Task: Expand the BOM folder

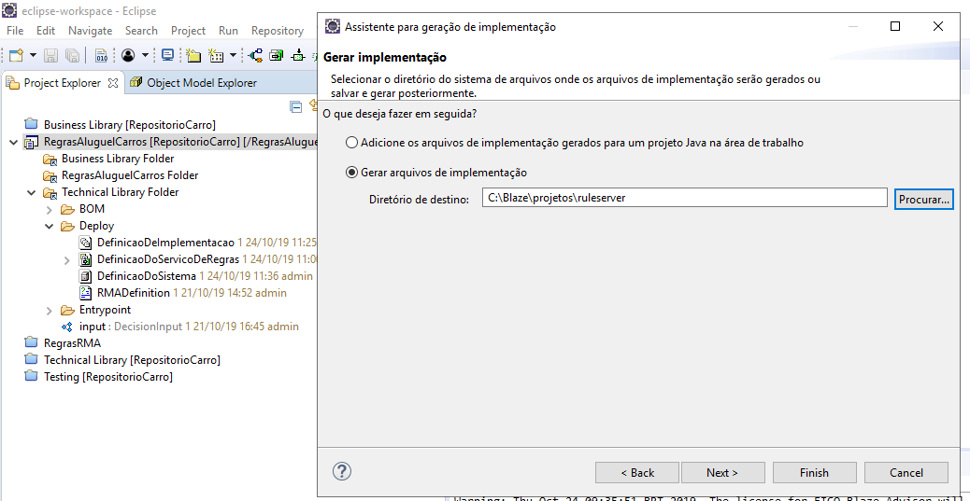Action: pos(50,209)
